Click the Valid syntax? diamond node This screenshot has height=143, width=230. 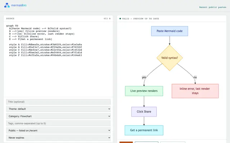click(x=170, y=58)
